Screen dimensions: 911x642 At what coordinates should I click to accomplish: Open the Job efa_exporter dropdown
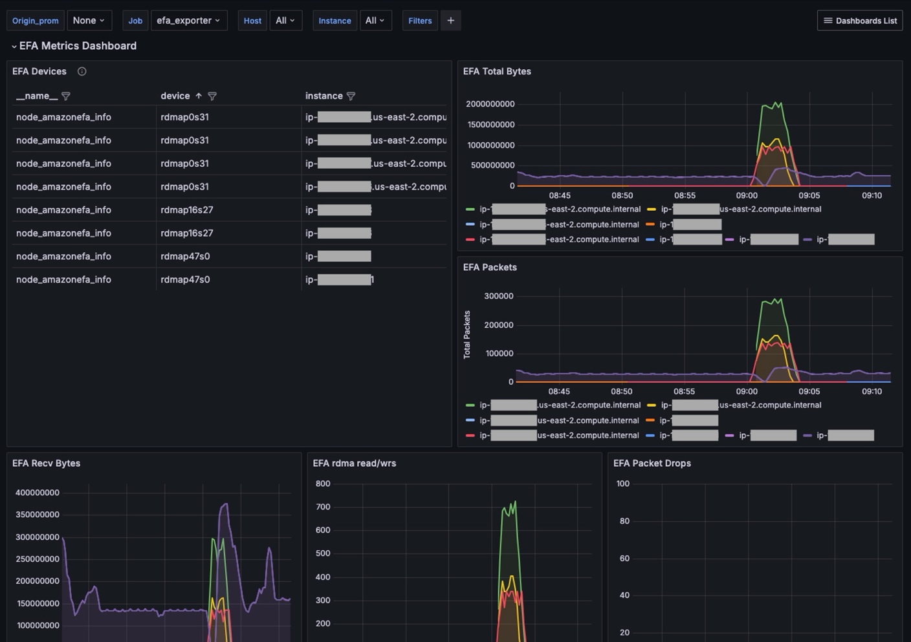coord(189,21)
